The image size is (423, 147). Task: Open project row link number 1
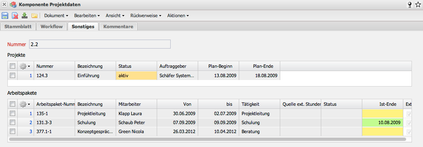31,76
